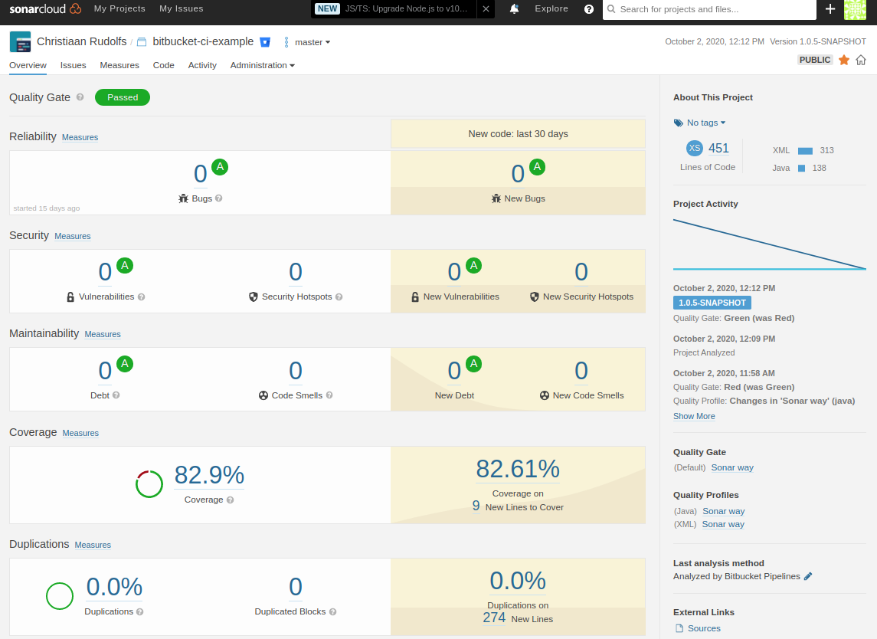The image size is (877, 639).
Task: Open the user avatar menu
Action: pyautogui.click(x=855, y=9)
